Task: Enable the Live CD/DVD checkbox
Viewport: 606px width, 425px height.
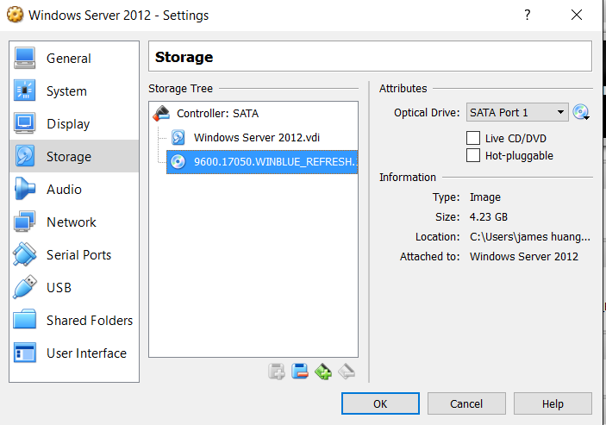Action: coord(472,138)
